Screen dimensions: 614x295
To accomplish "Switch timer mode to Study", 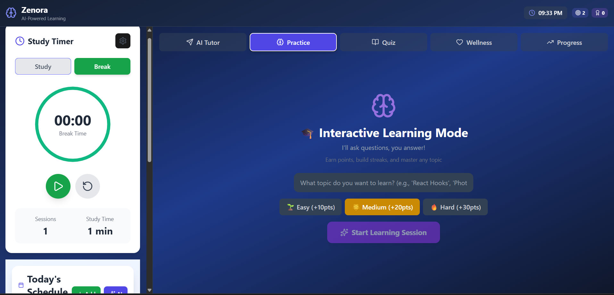I will [x=43, y=66].
